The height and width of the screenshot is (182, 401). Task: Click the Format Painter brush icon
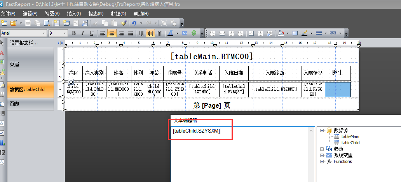124,23
